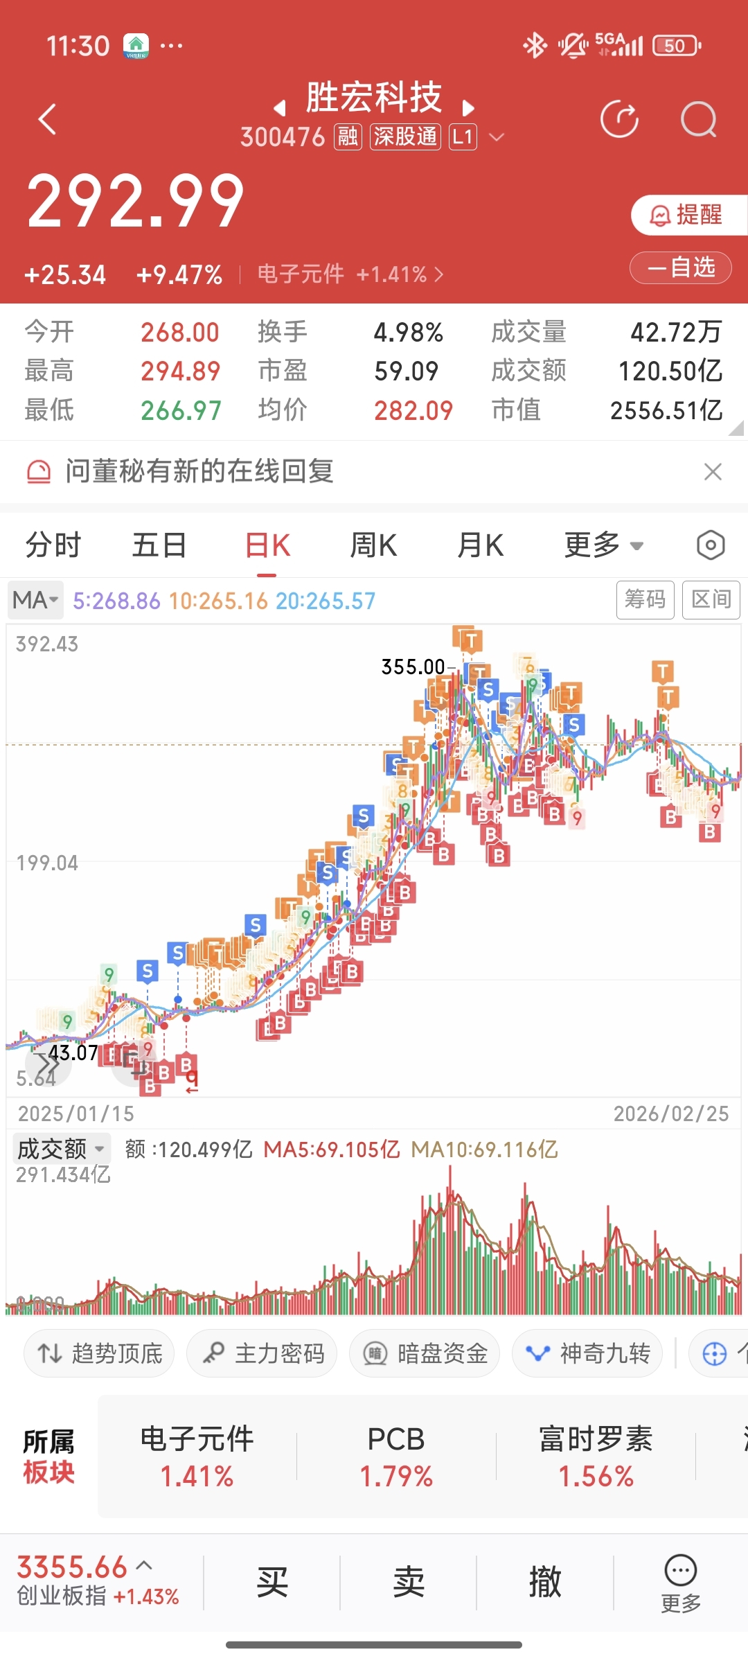Image resolution: width=748 pixels, height=1663 pixels.
Task: Open the 成交额 sub-indicator dropdown
Action: point(62,1149)
